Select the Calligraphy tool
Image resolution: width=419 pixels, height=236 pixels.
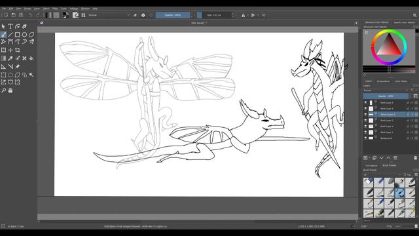24,26
